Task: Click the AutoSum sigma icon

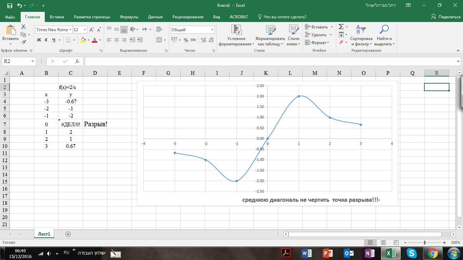Action: 341,27
